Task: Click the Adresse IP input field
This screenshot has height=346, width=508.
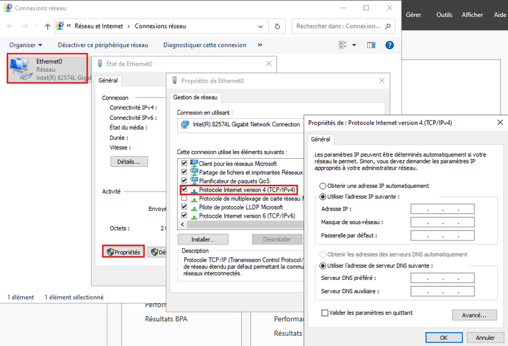Action: coord(442,209)
